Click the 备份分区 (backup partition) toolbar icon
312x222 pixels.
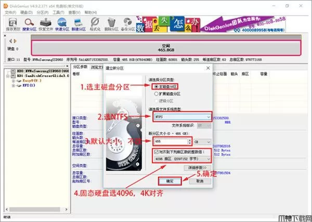[x=128, y=24]
